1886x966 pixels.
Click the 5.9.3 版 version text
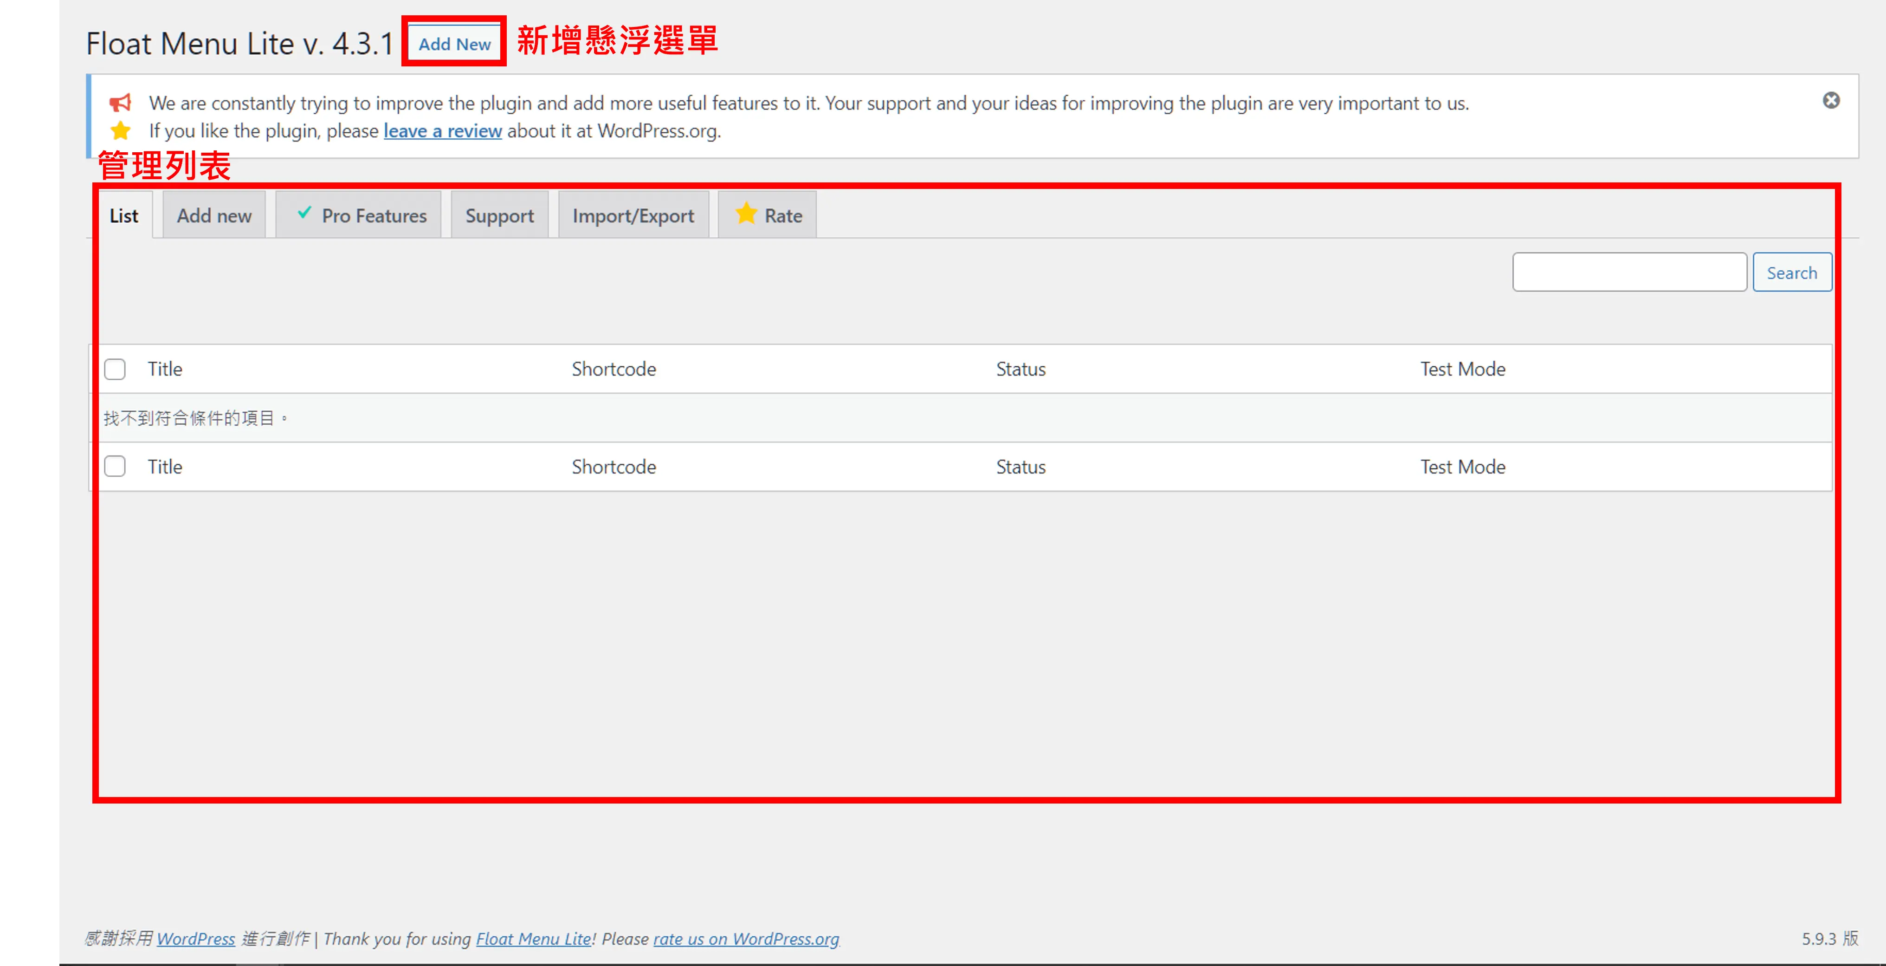1830,938
